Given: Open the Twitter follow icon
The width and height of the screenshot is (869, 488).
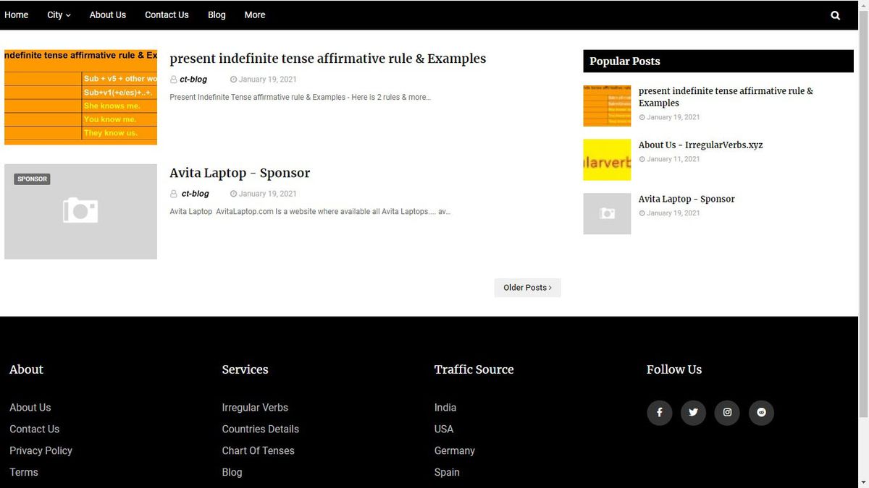Looking at the screenshot, I should [x=693, y=412].
